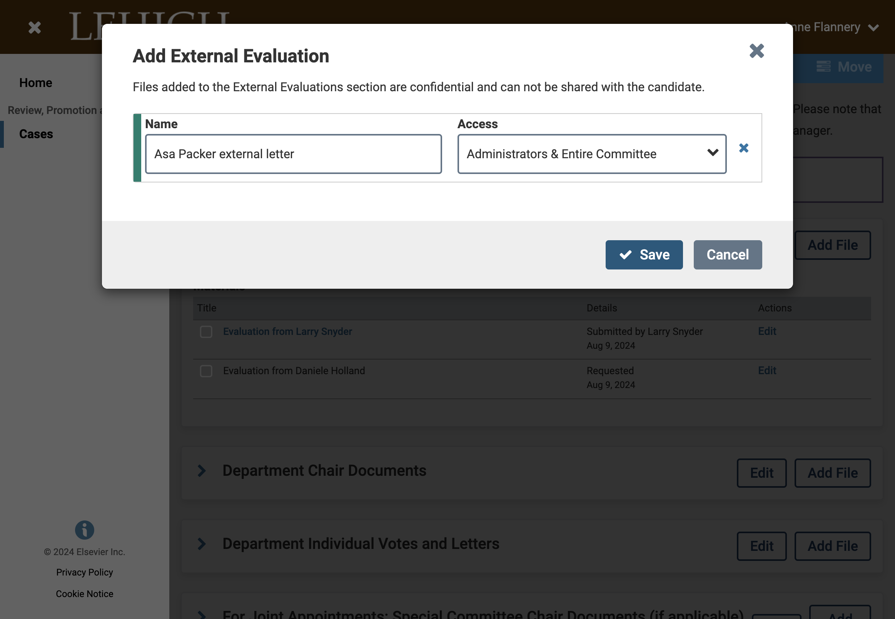Click the Title column header
Image resolution: width=895 pixels, height=619 pixels.
coord(207,308)
